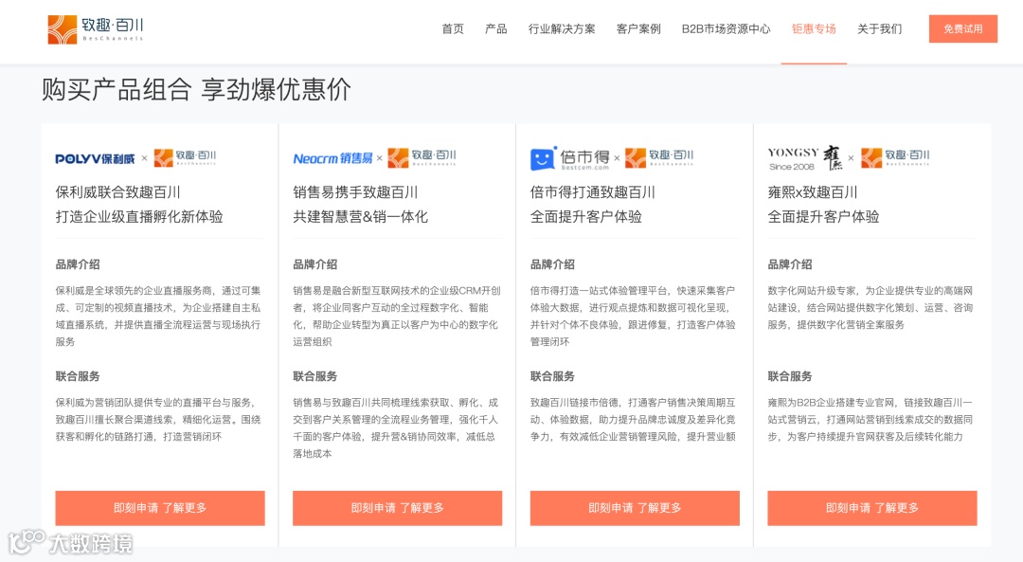Click text 打造企业级直播孵化新体验
Viewport: 1023px width, 562px height.
[139, 217]
